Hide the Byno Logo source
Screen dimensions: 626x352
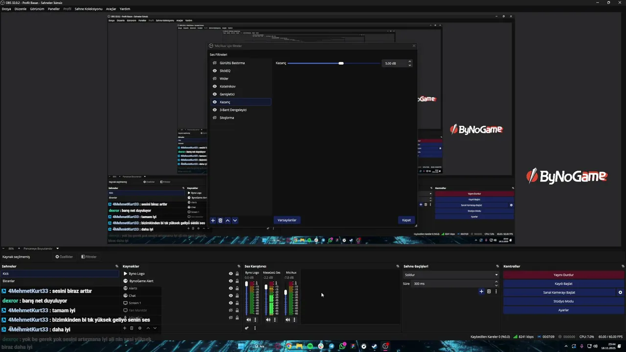coord(231,274)
